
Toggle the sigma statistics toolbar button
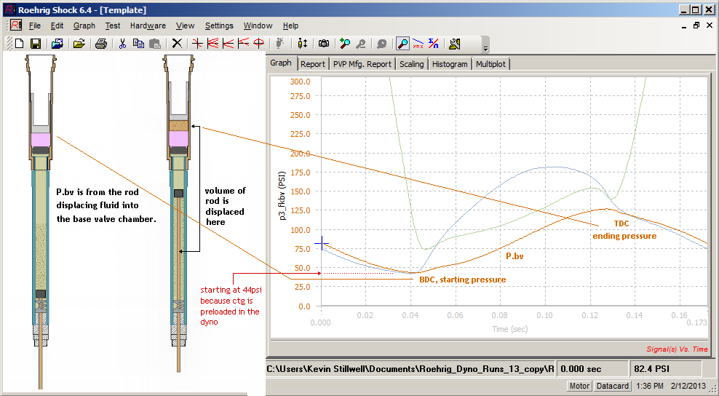[433, 44]
